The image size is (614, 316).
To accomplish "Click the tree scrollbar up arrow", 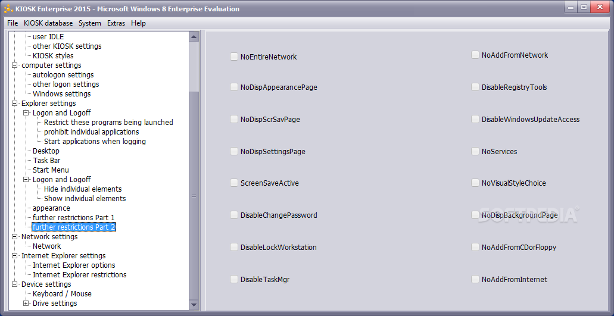I will tap(194, 37).
